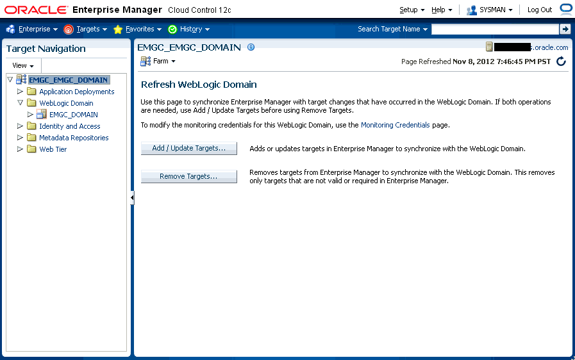Collapse the EMGC_EMGC_DOMAIN root node
575x360 pixels.
tap(10, 79)
